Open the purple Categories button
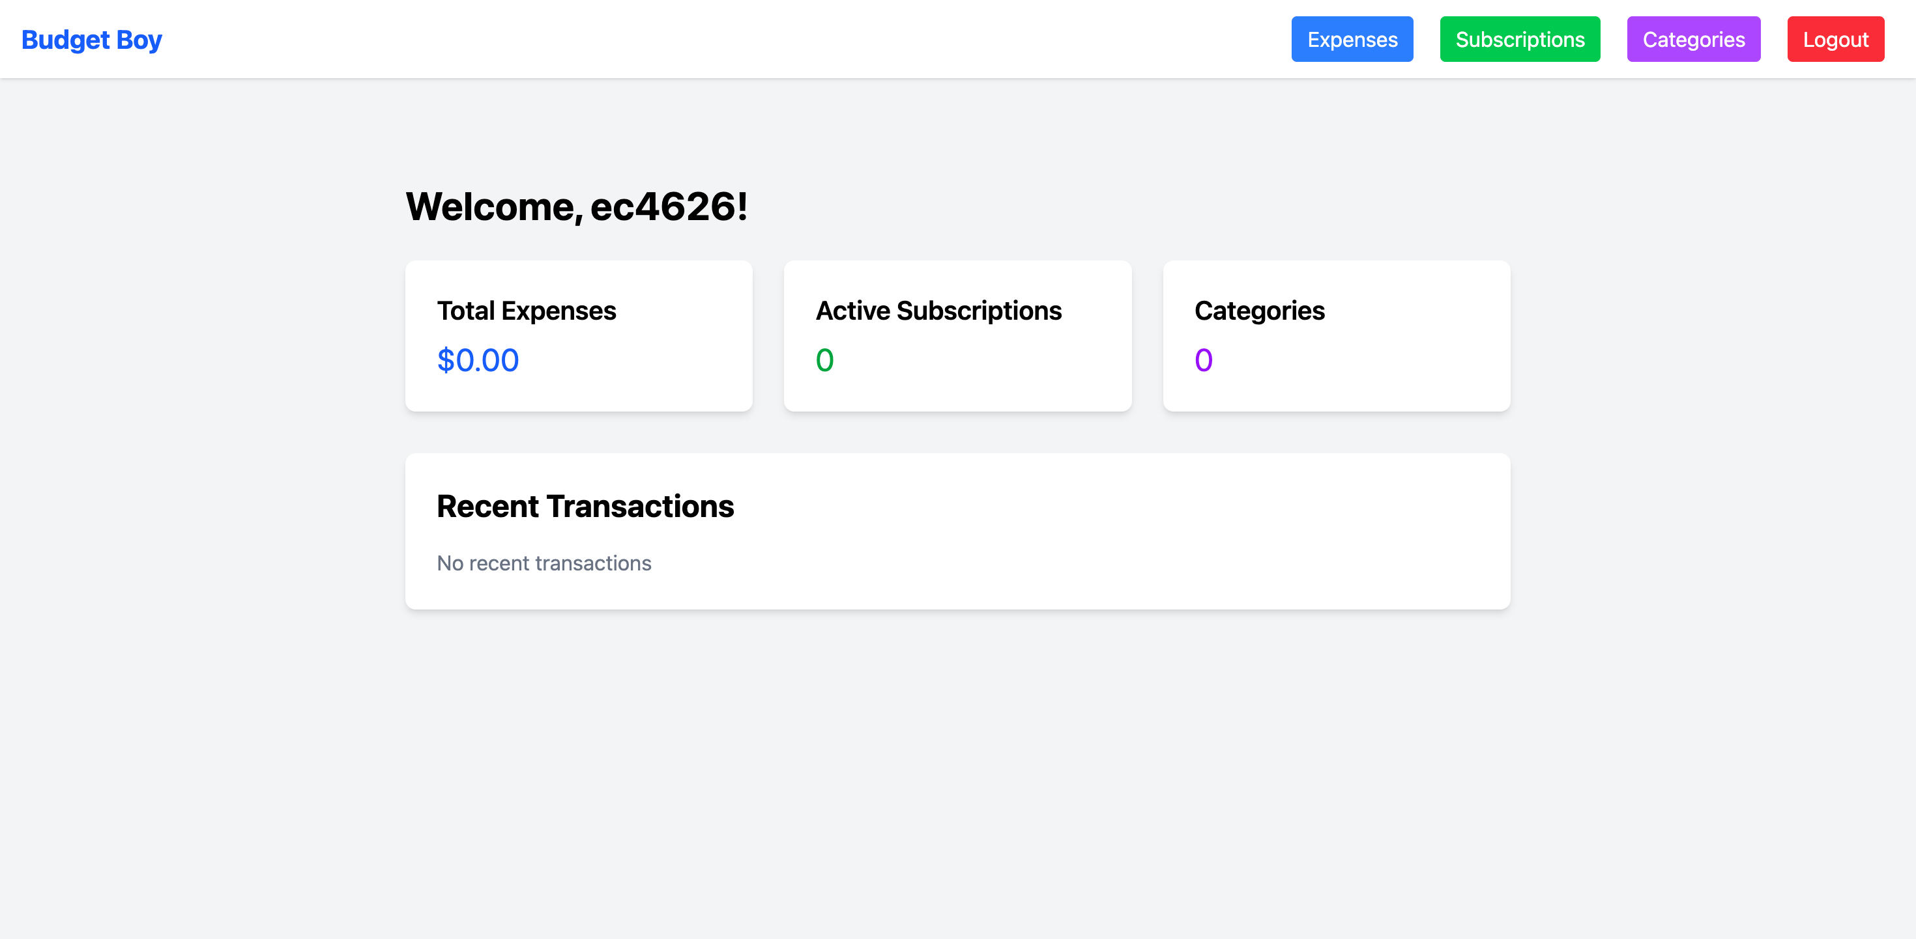The image size is (1916, 939). pos(1693,40)
